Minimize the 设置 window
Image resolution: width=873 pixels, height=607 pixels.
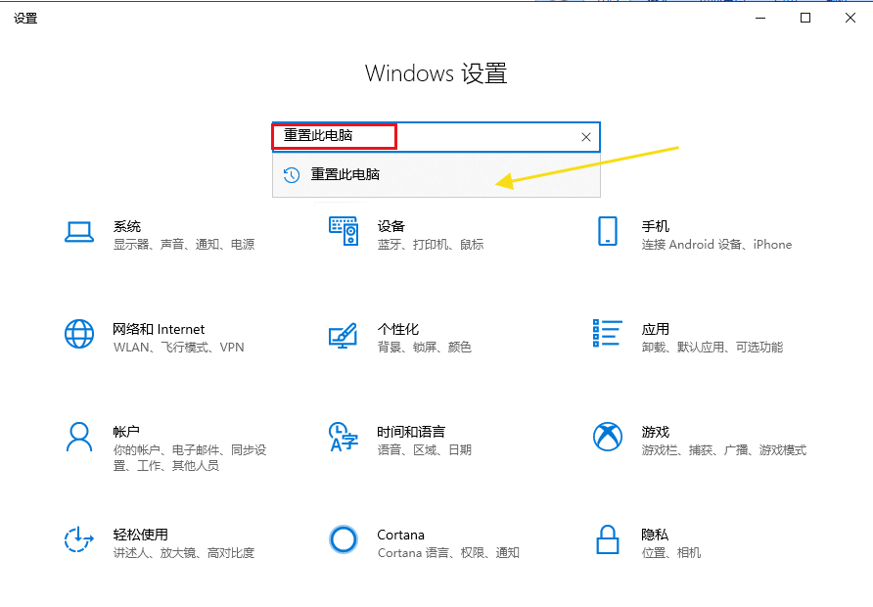760,18
